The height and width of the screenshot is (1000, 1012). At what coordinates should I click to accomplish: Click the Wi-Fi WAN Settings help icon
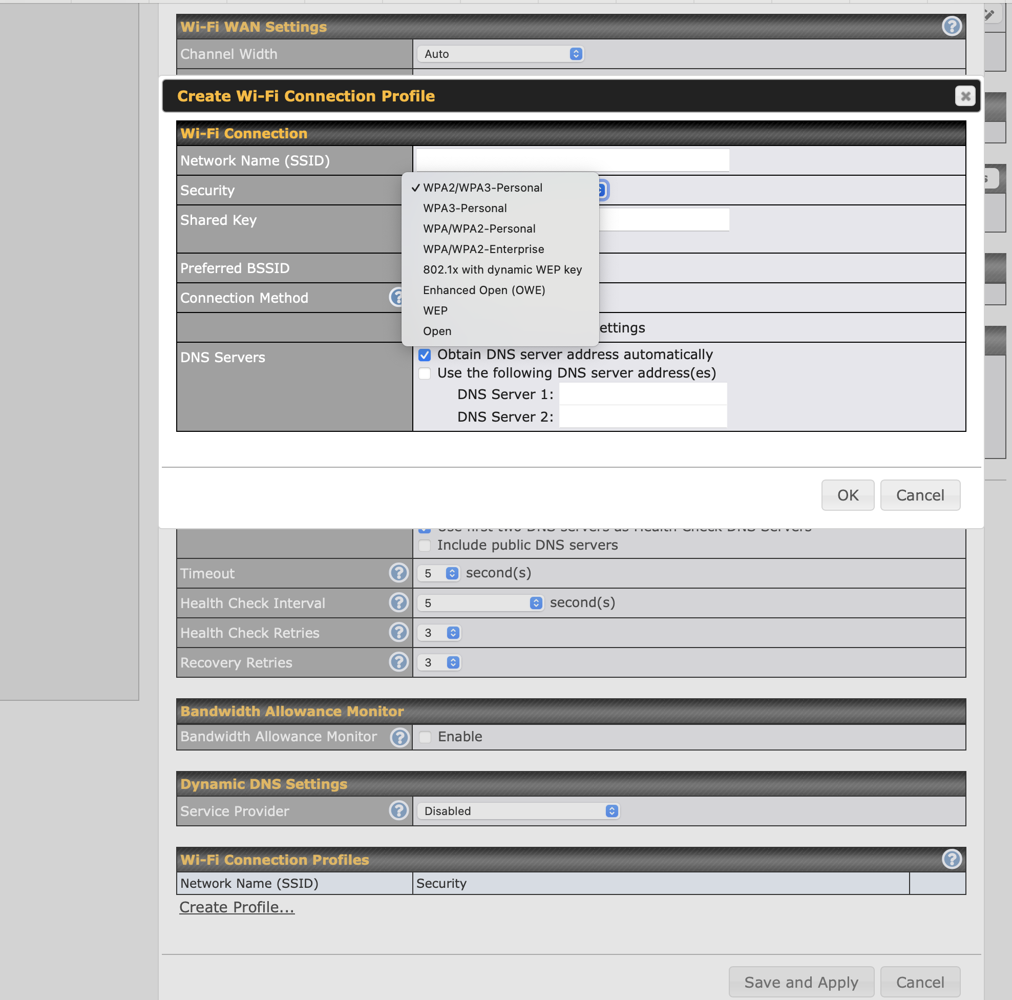(951, 26)
